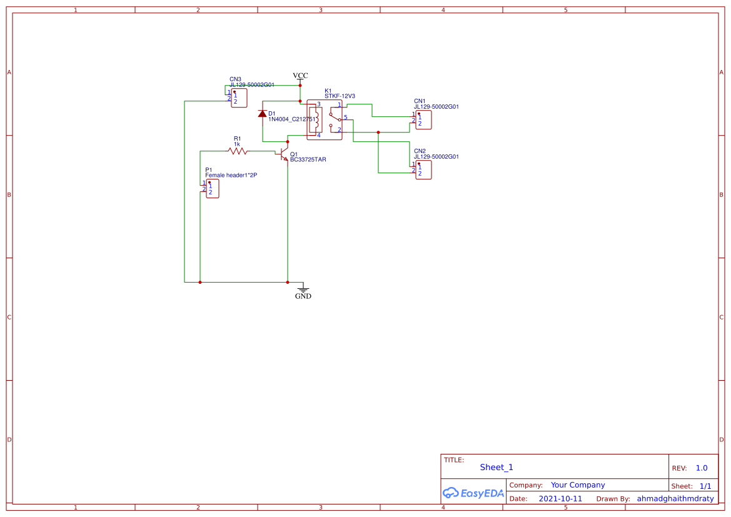Click the STKF-12V3 relay part label
This screenshot has width=731, height=517.
(x=340, y=96)
